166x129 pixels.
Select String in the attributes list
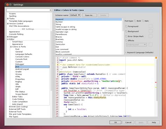pyautogui.click(x=89, y=24)
